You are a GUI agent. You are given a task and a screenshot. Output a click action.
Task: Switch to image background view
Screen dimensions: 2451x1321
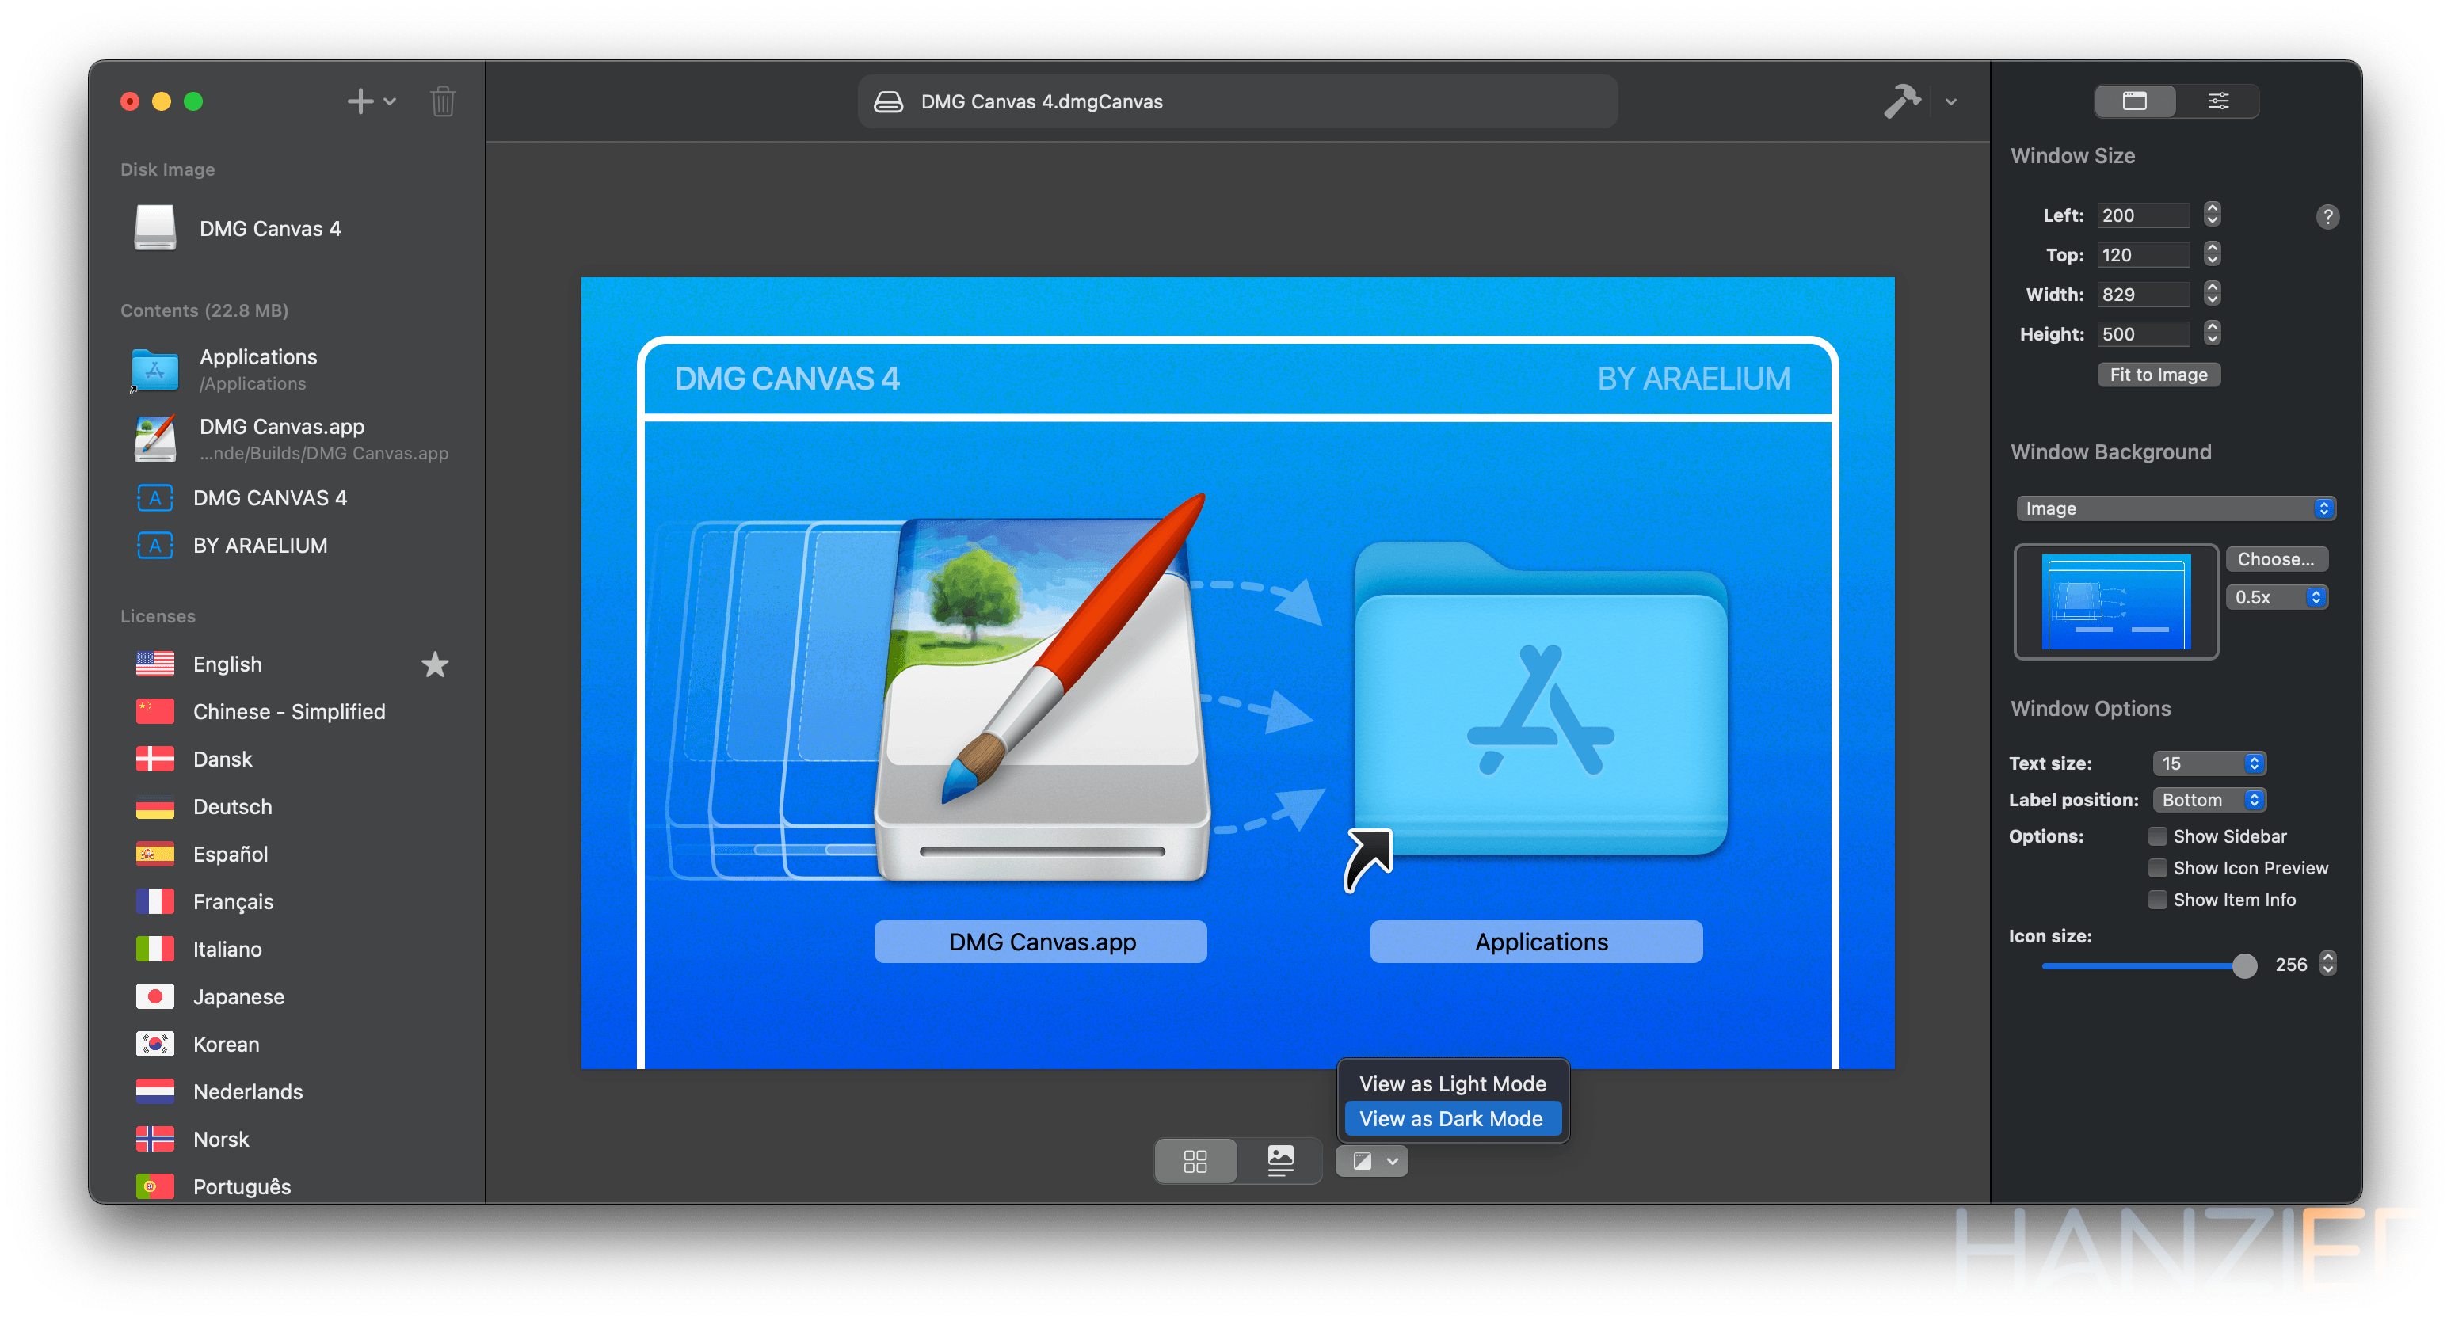coord(1279,1161)
